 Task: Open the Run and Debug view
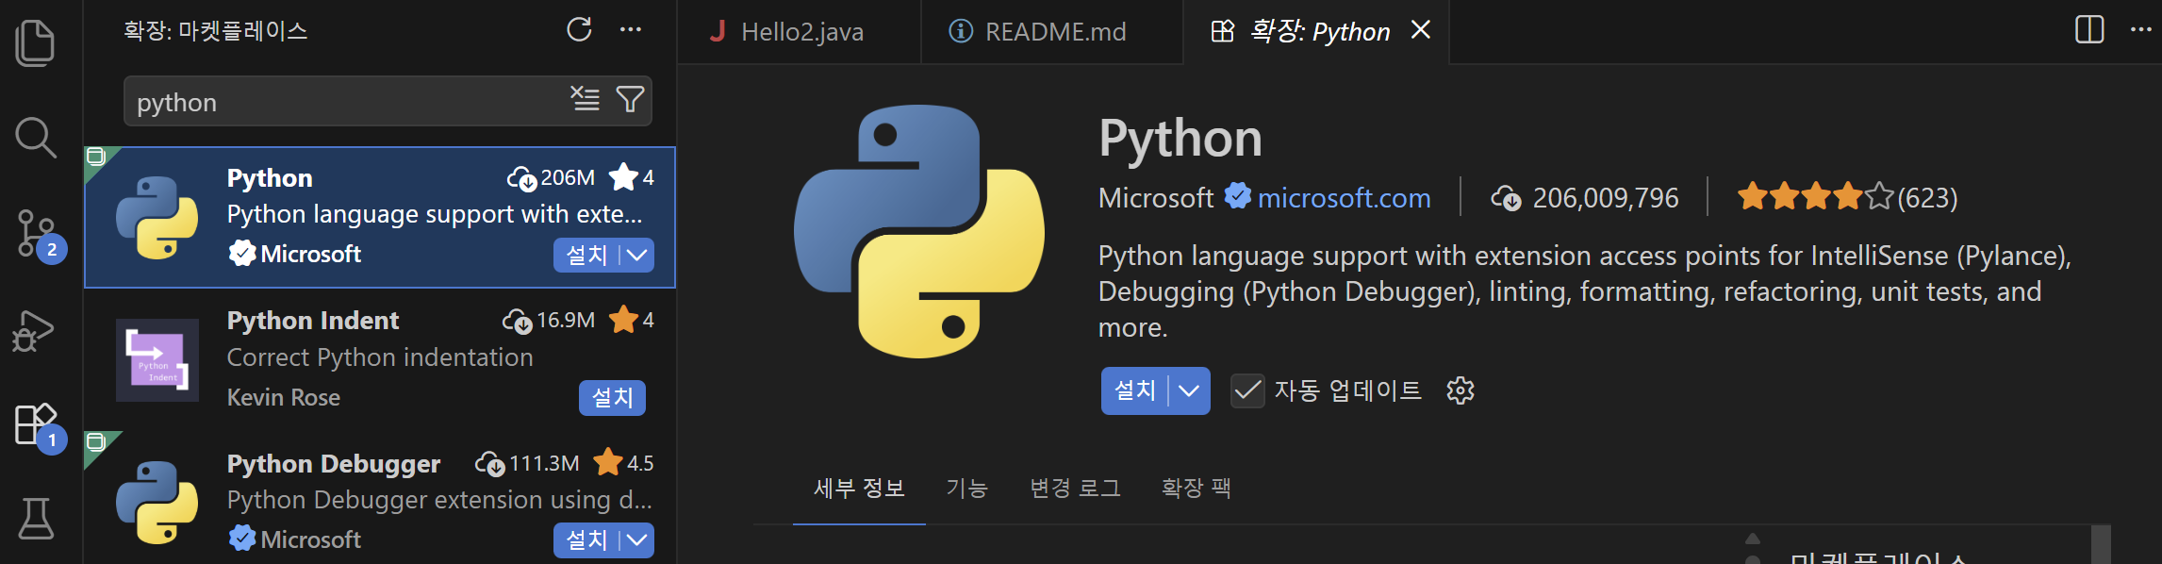(x=34, y=330)
